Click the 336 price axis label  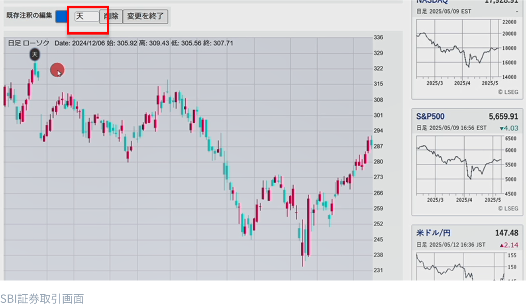pyautogui.click(x=379, y=37)
